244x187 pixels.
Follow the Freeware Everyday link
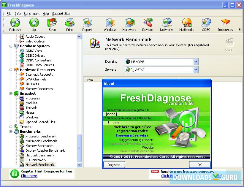point(132,135)
